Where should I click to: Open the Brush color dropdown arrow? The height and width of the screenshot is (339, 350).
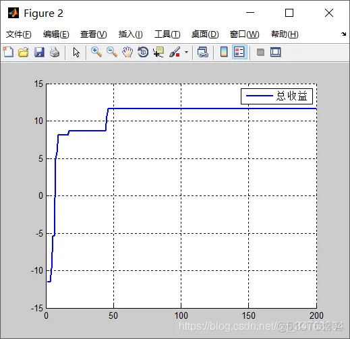click(x=186, y=53)
